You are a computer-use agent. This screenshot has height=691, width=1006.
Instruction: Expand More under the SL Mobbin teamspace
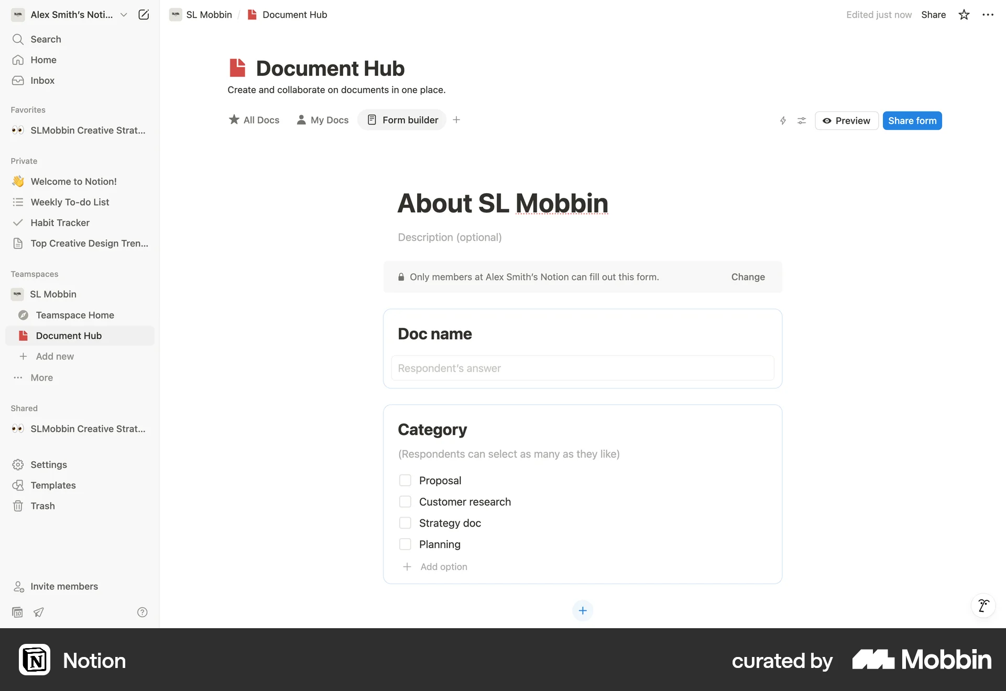[41, 377]
